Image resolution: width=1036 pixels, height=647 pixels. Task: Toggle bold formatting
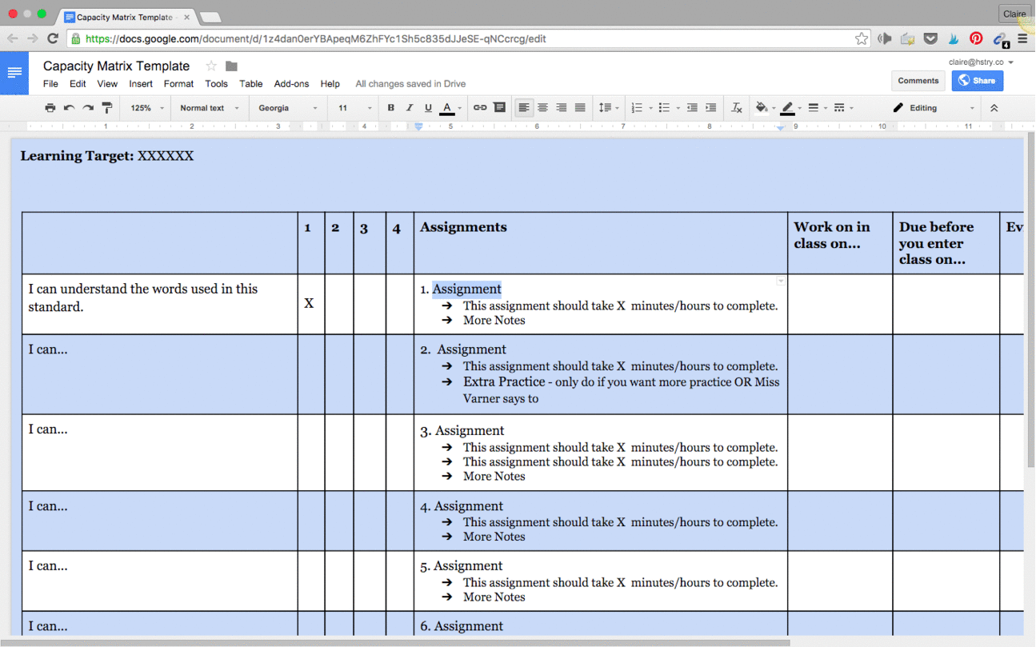[390, 107]
